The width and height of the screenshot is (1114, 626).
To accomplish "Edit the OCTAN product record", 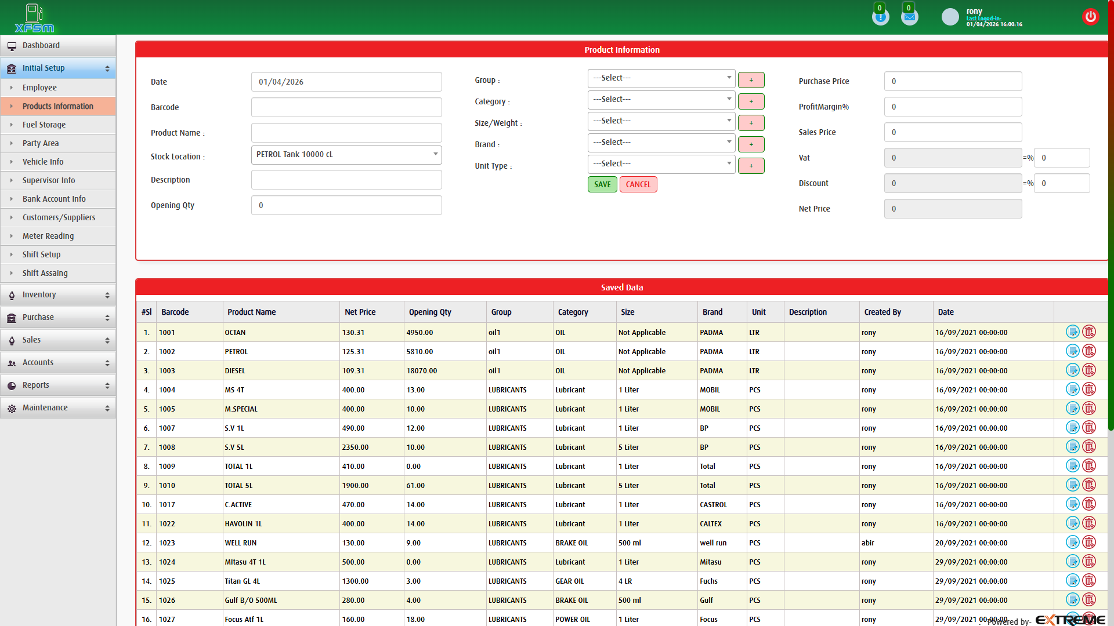I will pyautogui.click(x=1072, y=332).
